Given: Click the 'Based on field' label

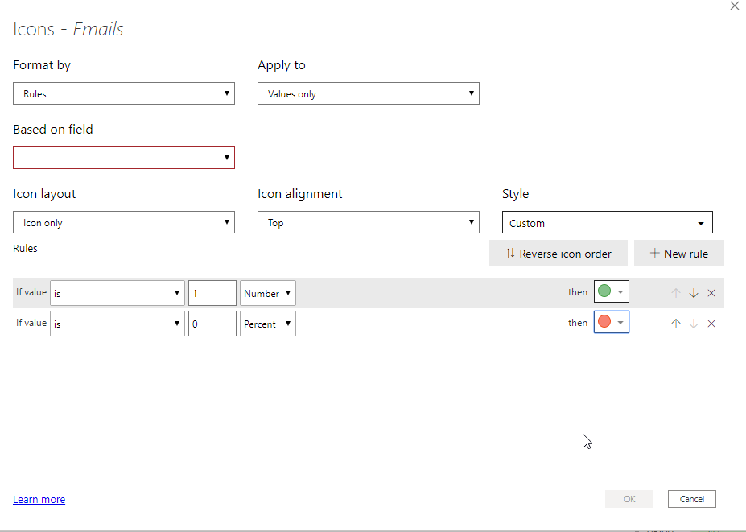Looking at the screenshot, I should [x=53, y=130].
